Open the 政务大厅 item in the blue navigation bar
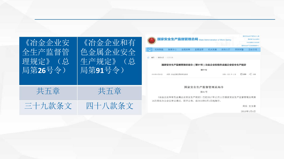Screen dimensions: 284x159 click(x=226, y=49)
